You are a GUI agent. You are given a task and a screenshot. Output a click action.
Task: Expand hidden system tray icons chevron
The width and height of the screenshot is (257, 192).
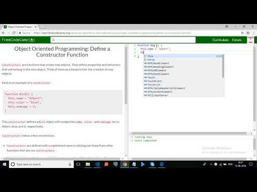coord(211,164)
